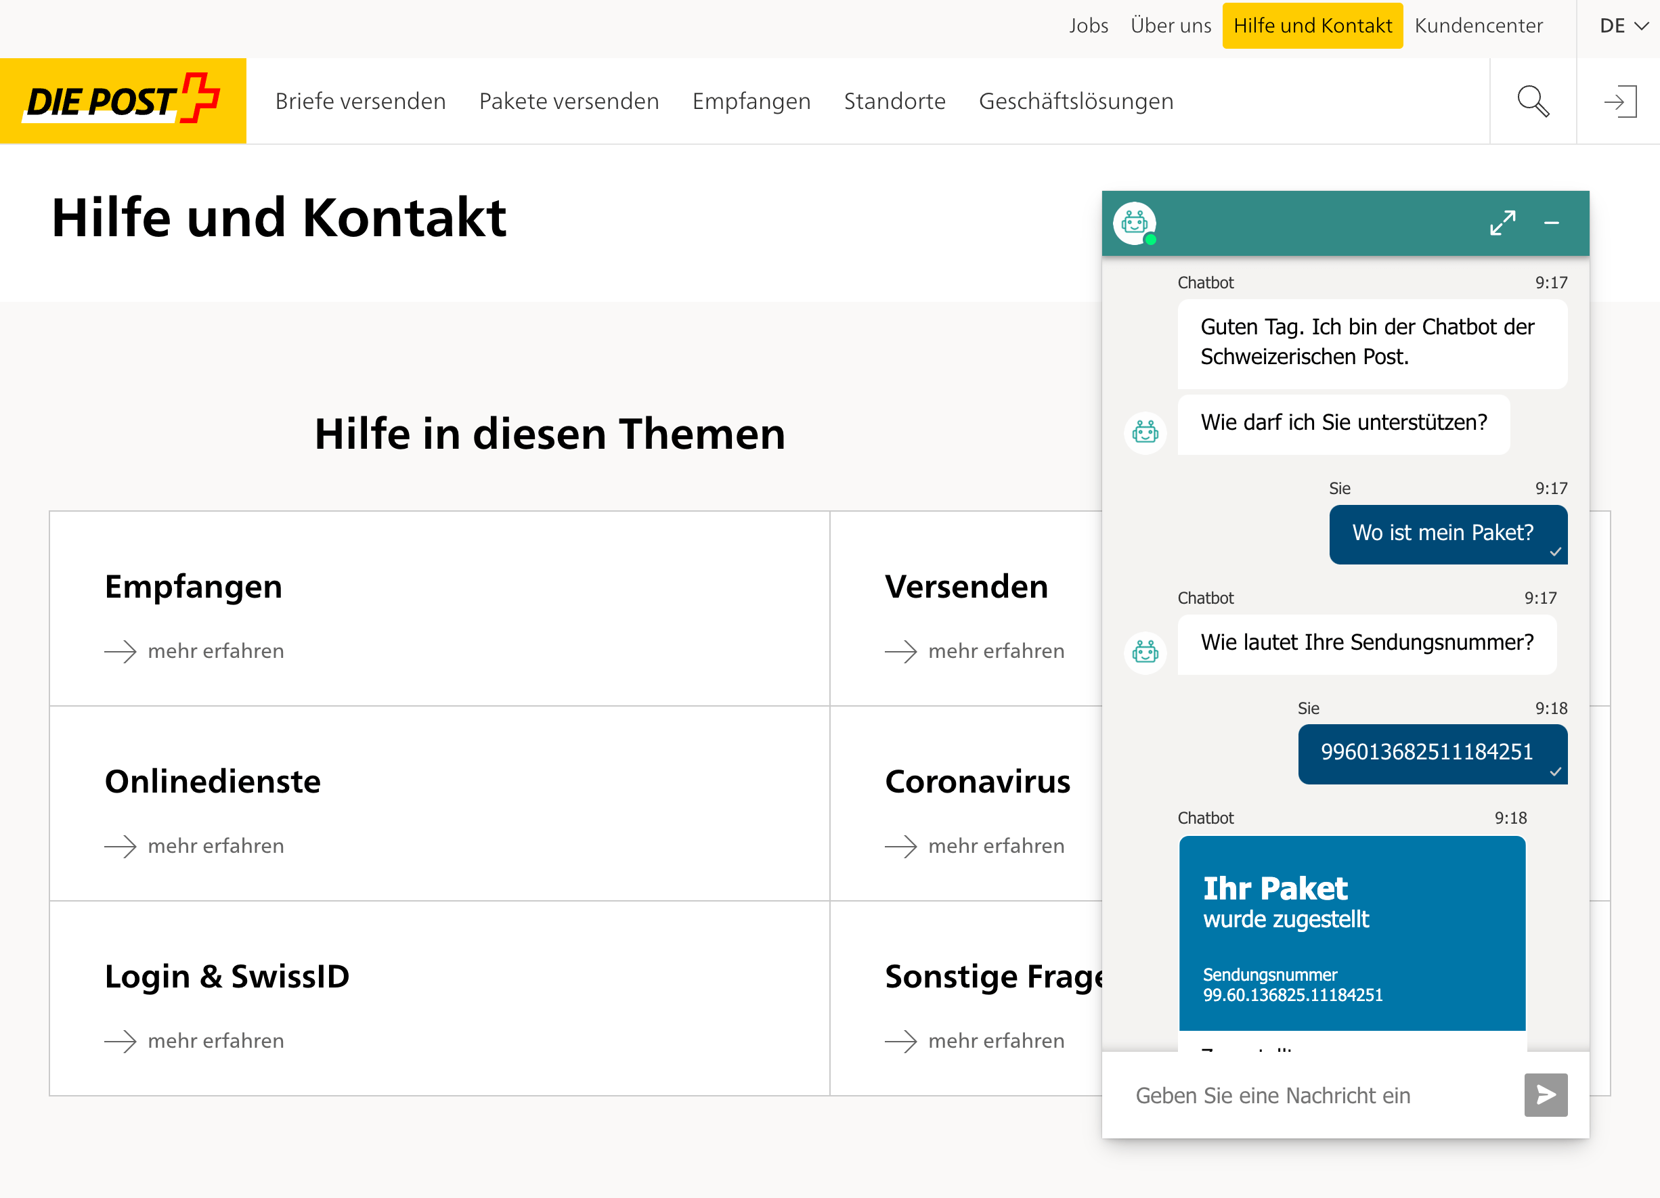Minimize the chatbot window
The width and height of the screenshot is (1660, 1198).
1552,223
